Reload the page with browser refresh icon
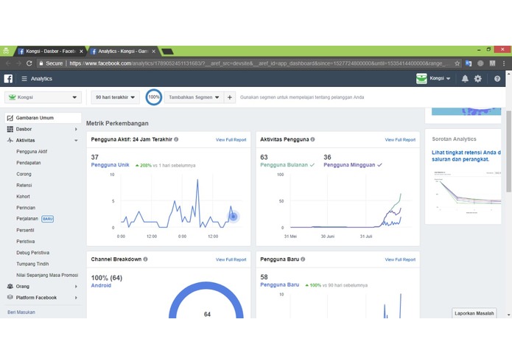512x364 pixels. coord(29,63)
